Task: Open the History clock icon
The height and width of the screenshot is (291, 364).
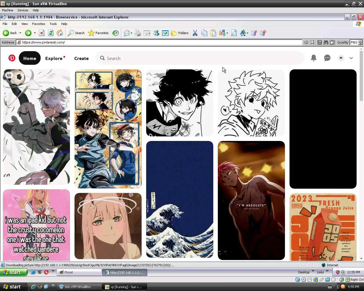Action: pyautogui.click(x=115, y=33)
